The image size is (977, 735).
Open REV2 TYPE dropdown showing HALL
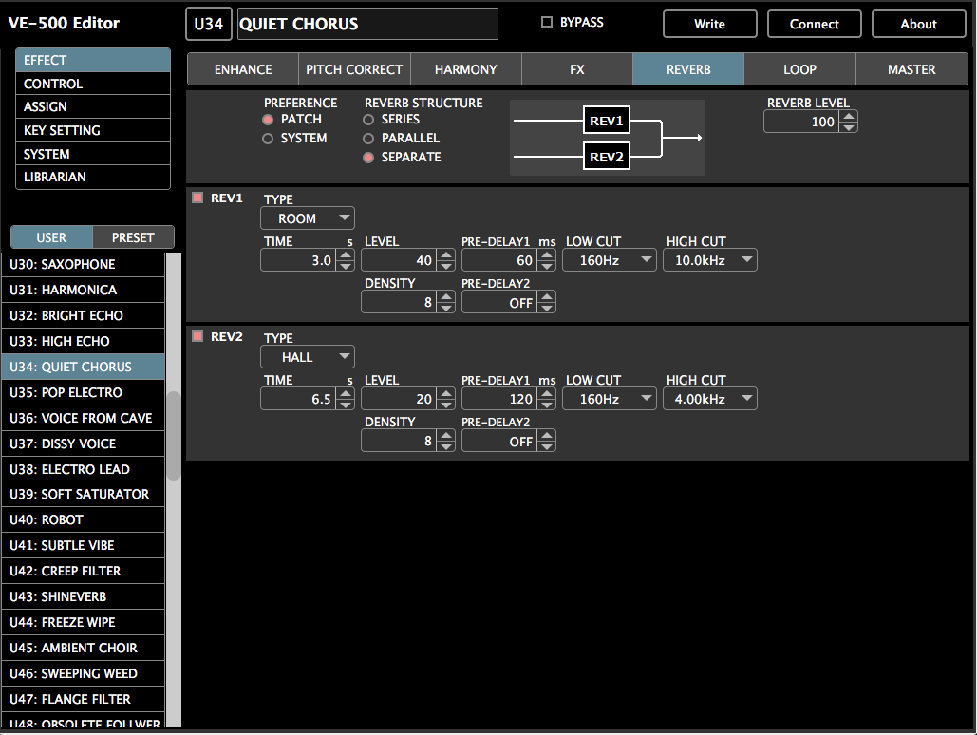coord(308,357)
